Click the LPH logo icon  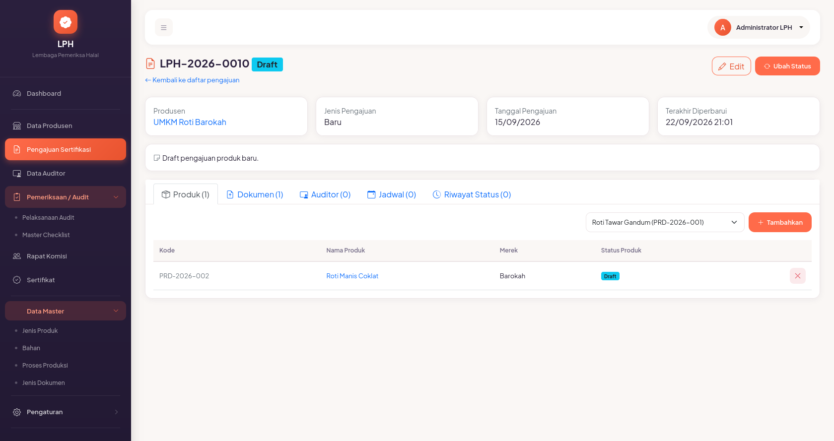66,22
